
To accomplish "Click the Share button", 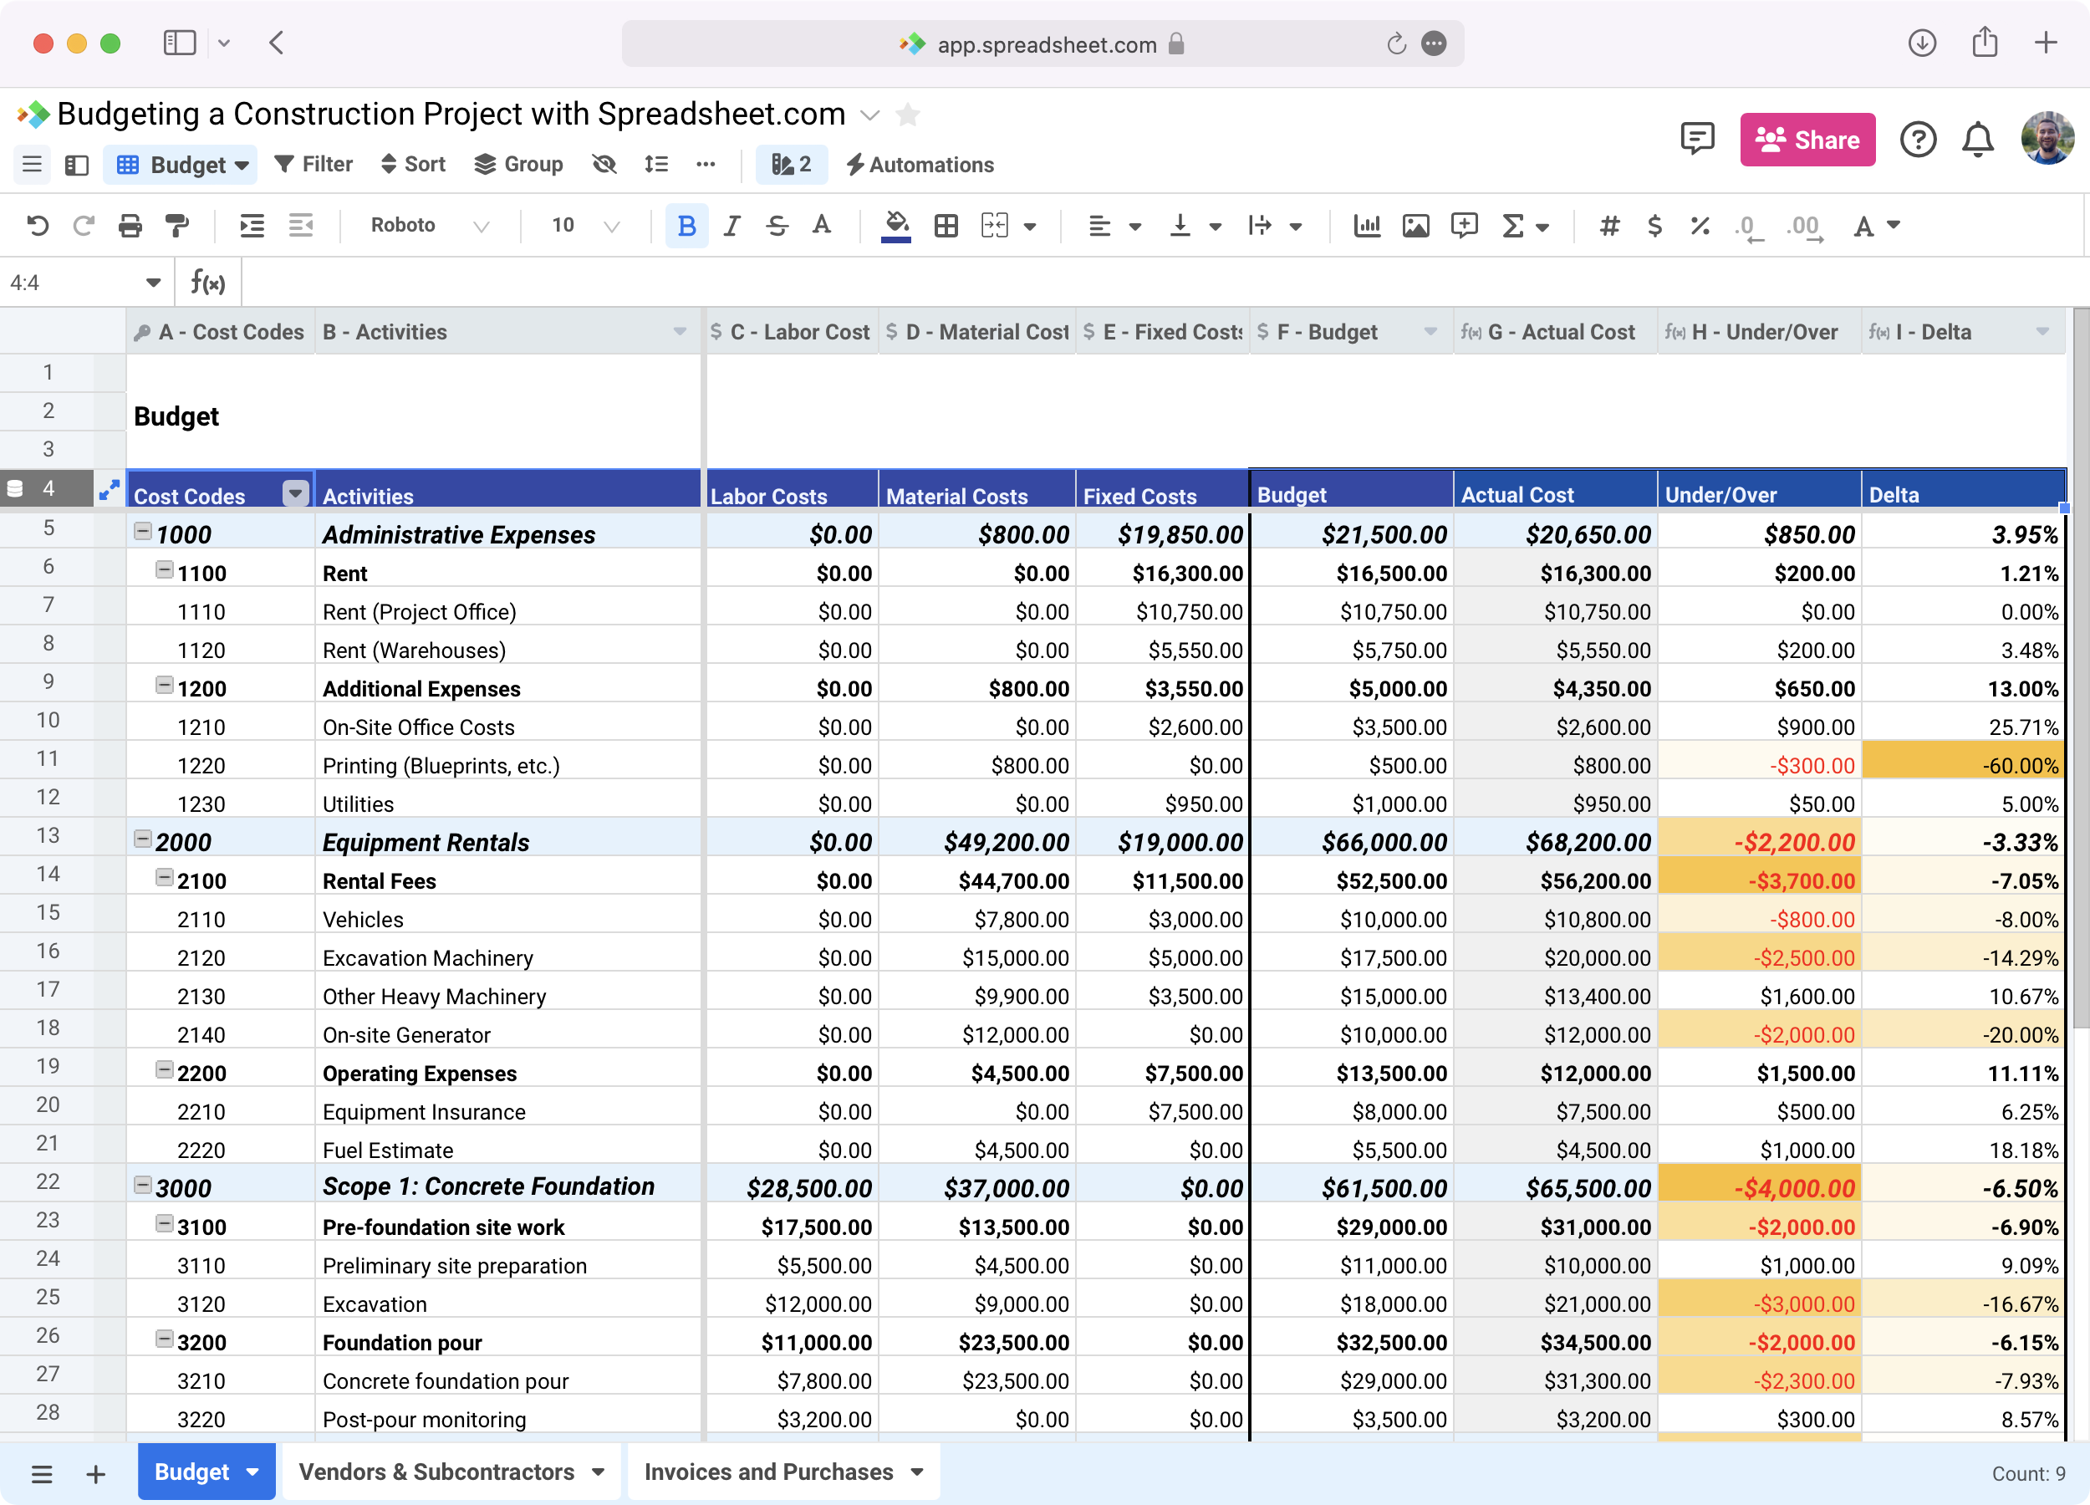I will pyautogui.click(x=1807, y=140).
